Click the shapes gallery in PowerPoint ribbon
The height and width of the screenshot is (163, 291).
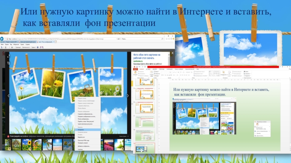pos(214,74)
